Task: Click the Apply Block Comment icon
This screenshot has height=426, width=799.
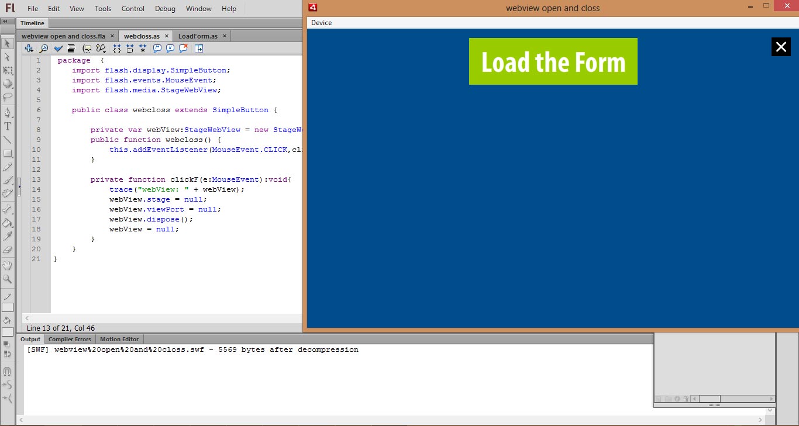Action: 157,49
